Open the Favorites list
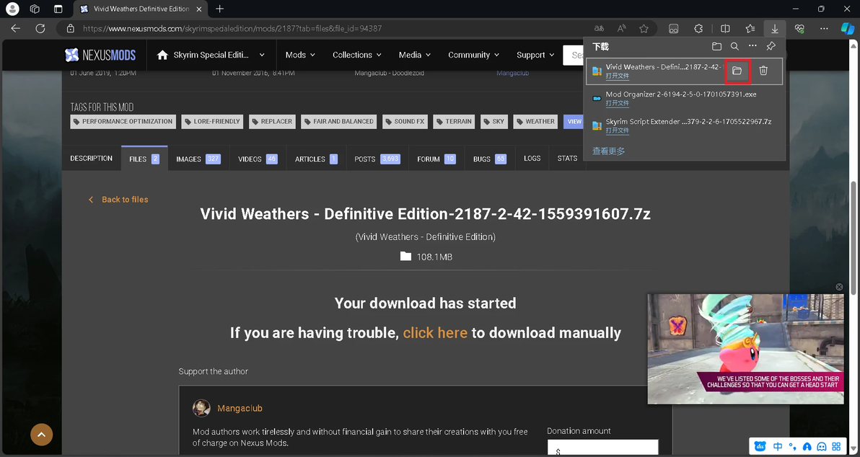This screenshot has height=457, width=860. [x=750, y=29]
